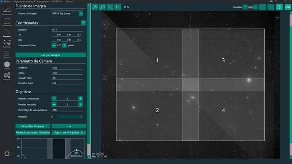
Task: Edit the Dec degrees field
Action: coord(57,40)
